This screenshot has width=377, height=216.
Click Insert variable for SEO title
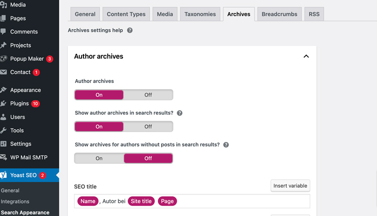(x=290, y=186)
